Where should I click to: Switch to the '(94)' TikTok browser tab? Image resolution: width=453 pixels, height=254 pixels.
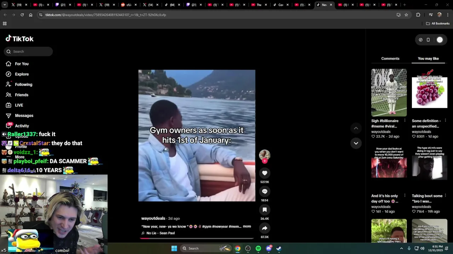tap(172, 5)
